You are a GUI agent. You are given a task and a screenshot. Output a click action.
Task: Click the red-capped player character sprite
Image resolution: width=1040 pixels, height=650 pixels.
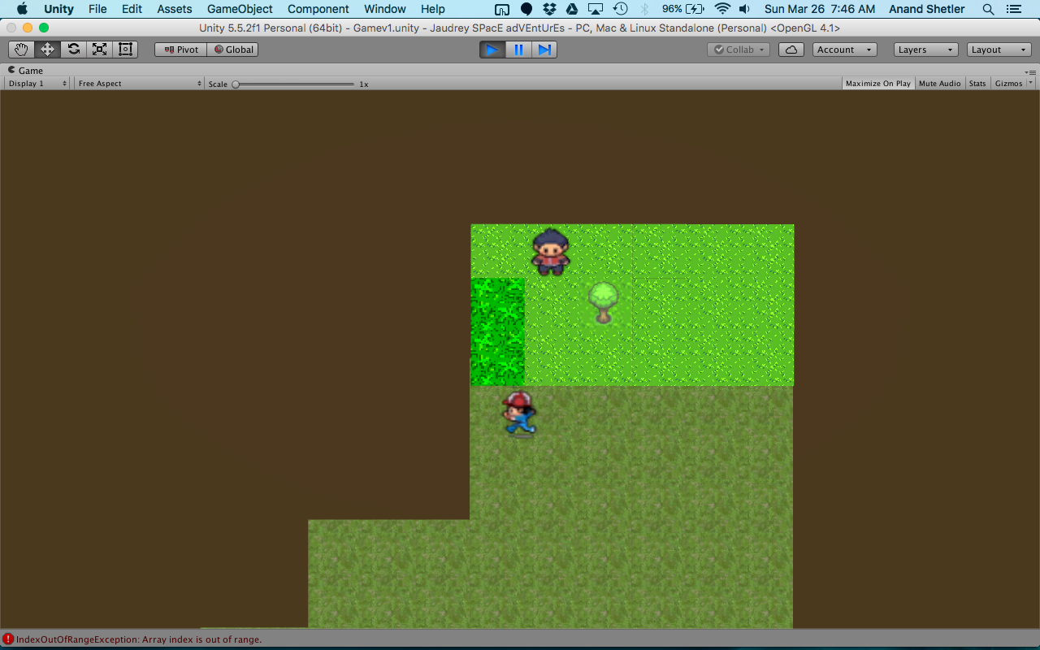point(519,413)
